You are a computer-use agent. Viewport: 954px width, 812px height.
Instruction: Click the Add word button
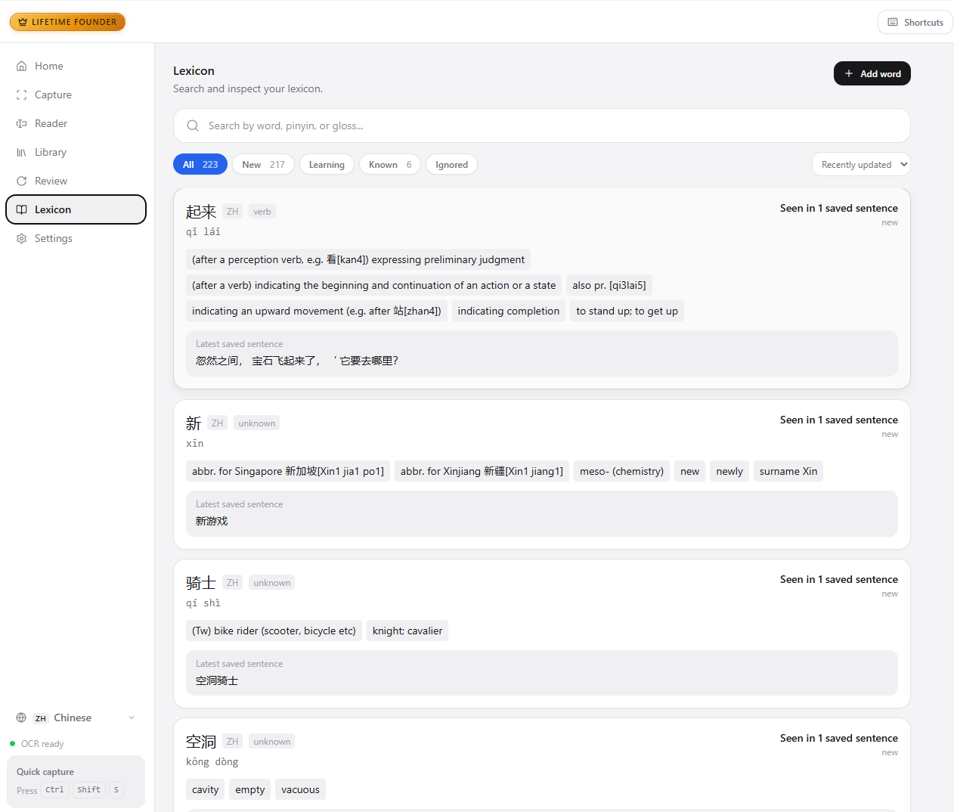click(x=872, y=73)
